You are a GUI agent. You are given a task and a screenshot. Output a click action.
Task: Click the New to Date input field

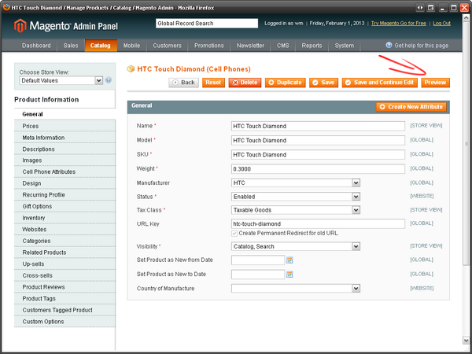tap(258, 275)
